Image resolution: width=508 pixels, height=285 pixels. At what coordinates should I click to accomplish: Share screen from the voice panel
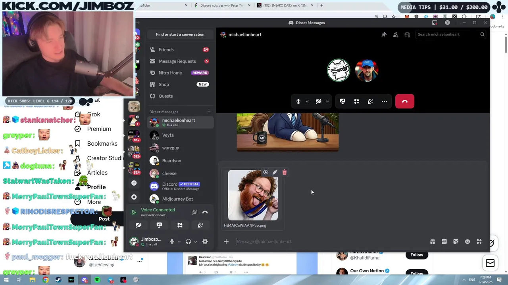click(x=159, y=225)
